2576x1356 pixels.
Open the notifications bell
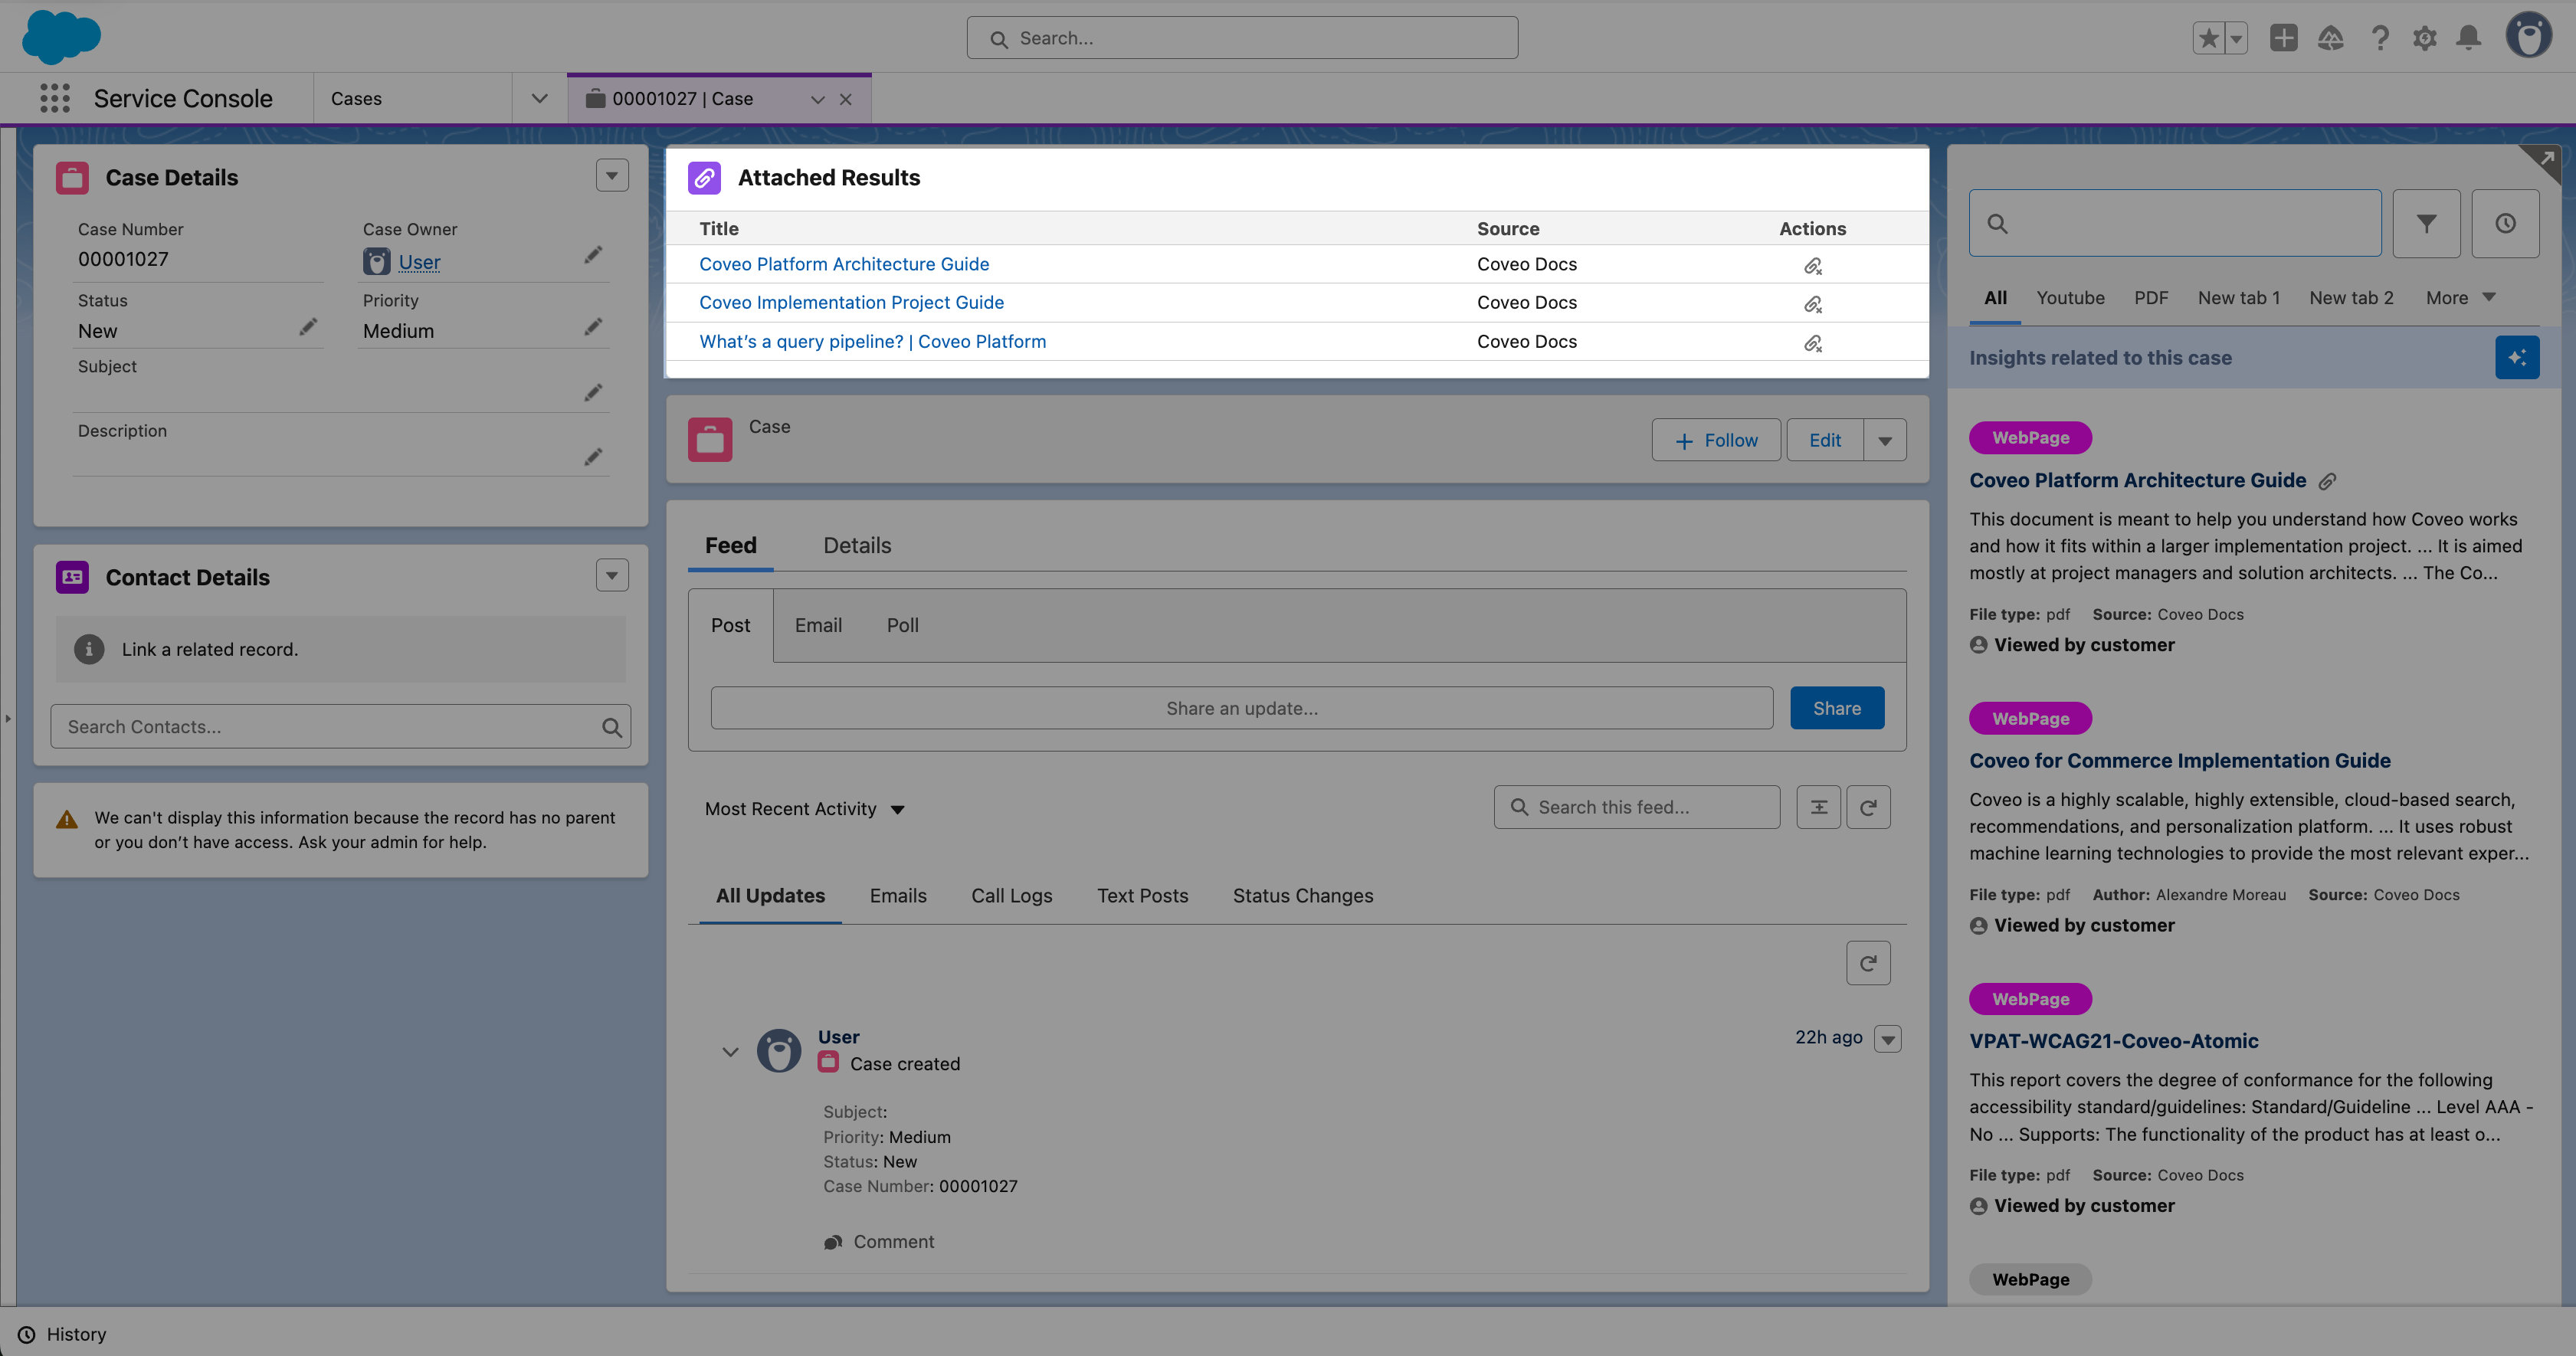(2468, 38)
